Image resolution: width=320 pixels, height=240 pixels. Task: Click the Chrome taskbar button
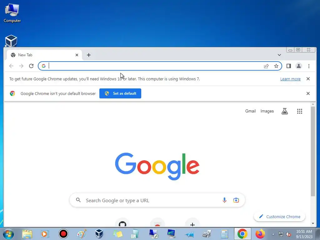coord(242,234)
